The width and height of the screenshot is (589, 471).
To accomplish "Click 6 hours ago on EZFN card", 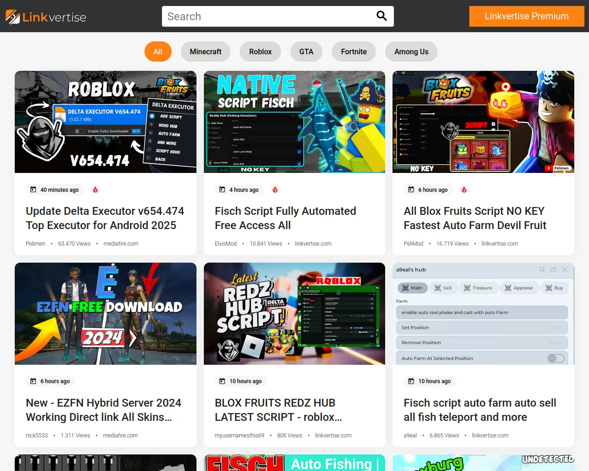I will pyautogui.click(x=55, y=381).
